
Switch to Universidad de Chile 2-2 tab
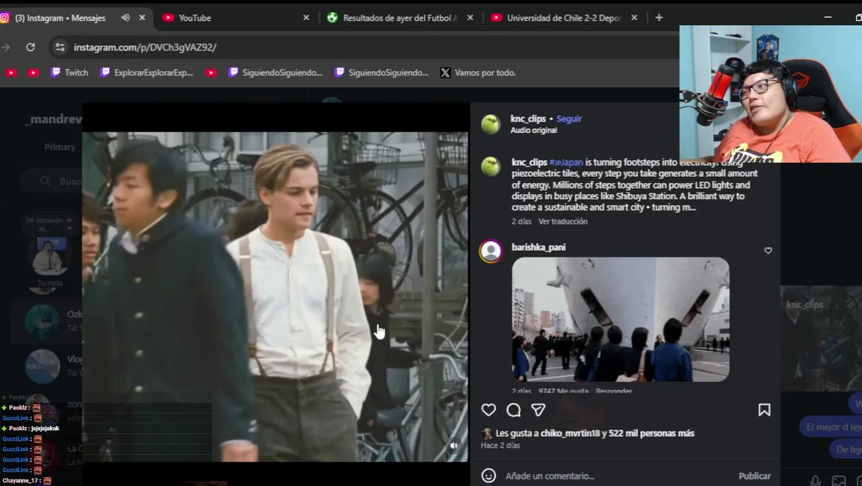pyautogui.click(x=564, y=18)
